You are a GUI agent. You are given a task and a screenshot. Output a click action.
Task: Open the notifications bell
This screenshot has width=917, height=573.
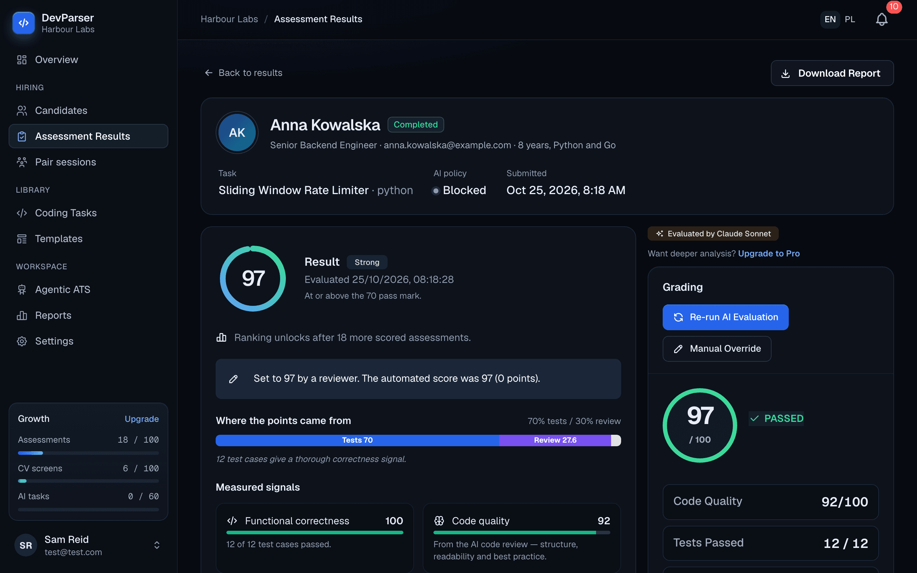pyautogui.click(x=882, y=19)
